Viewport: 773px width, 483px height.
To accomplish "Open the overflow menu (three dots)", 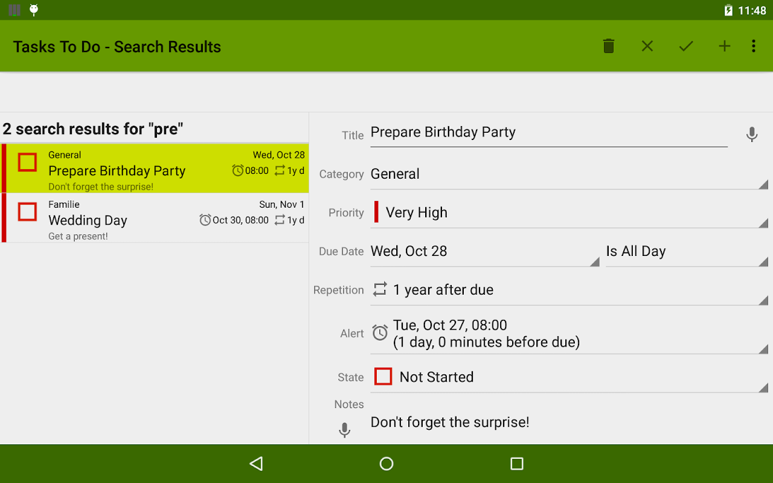I will click(753, 46).
